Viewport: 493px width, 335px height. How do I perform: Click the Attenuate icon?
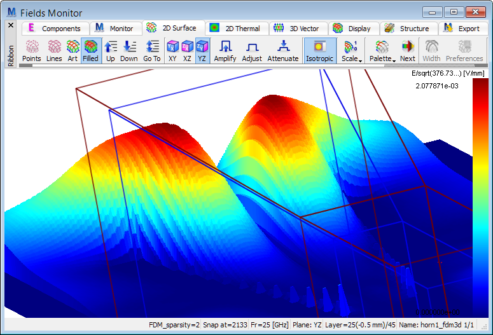coord(282,50)
